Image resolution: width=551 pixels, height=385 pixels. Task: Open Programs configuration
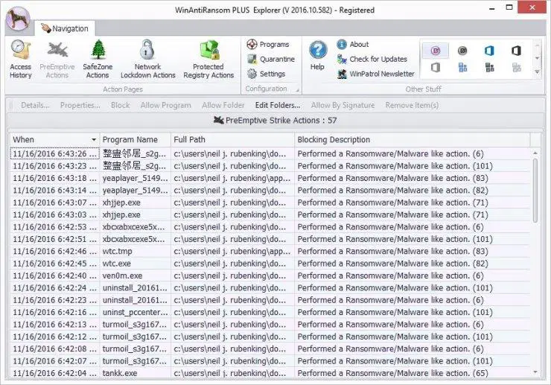pos(268,44)
